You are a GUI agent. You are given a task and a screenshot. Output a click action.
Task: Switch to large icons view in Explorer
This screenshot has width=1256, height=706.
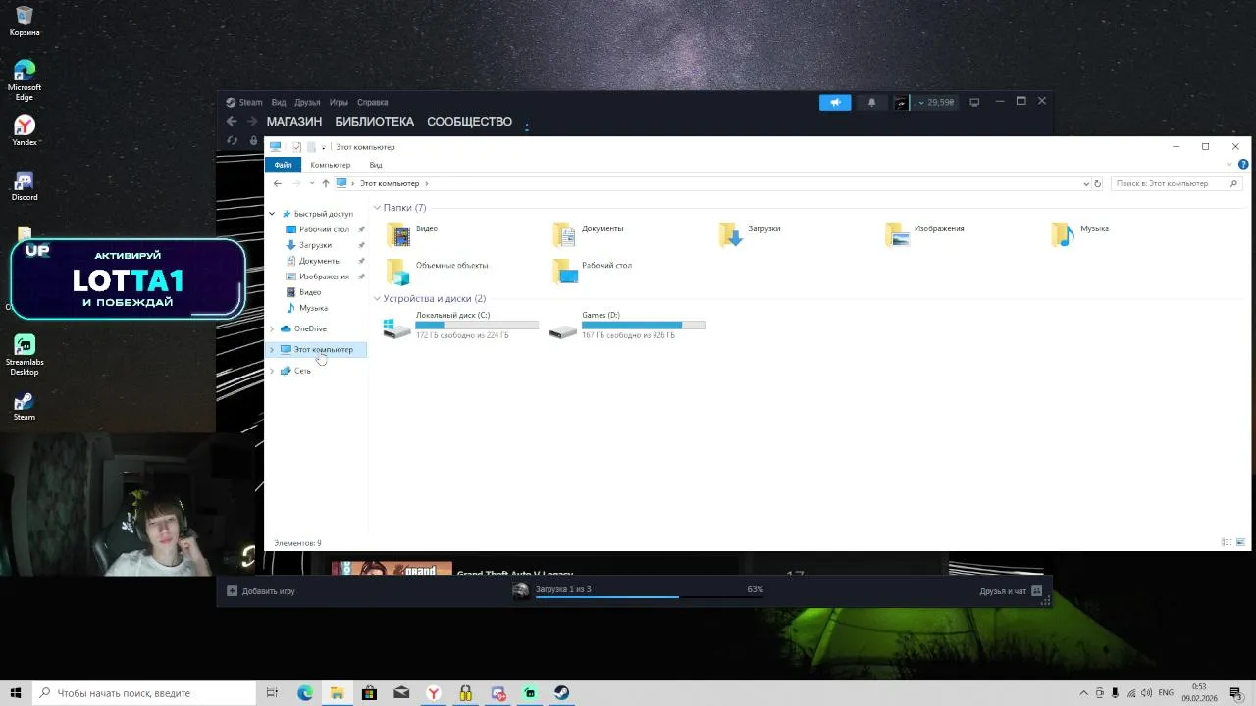(x=1240, y=542)
